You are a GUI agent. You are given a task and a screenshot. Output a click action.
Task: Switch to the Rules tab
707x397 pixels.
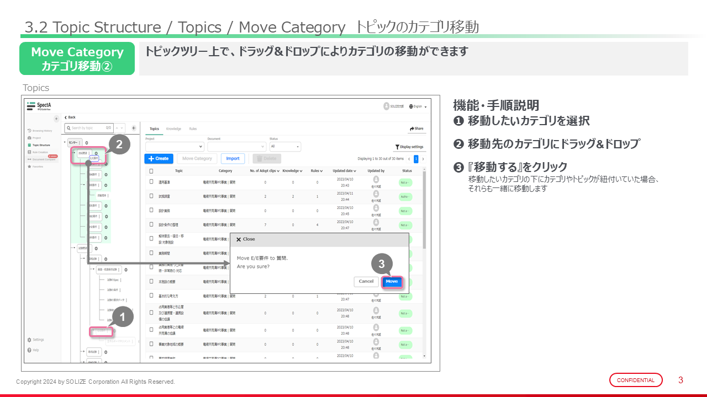point(193,128)
